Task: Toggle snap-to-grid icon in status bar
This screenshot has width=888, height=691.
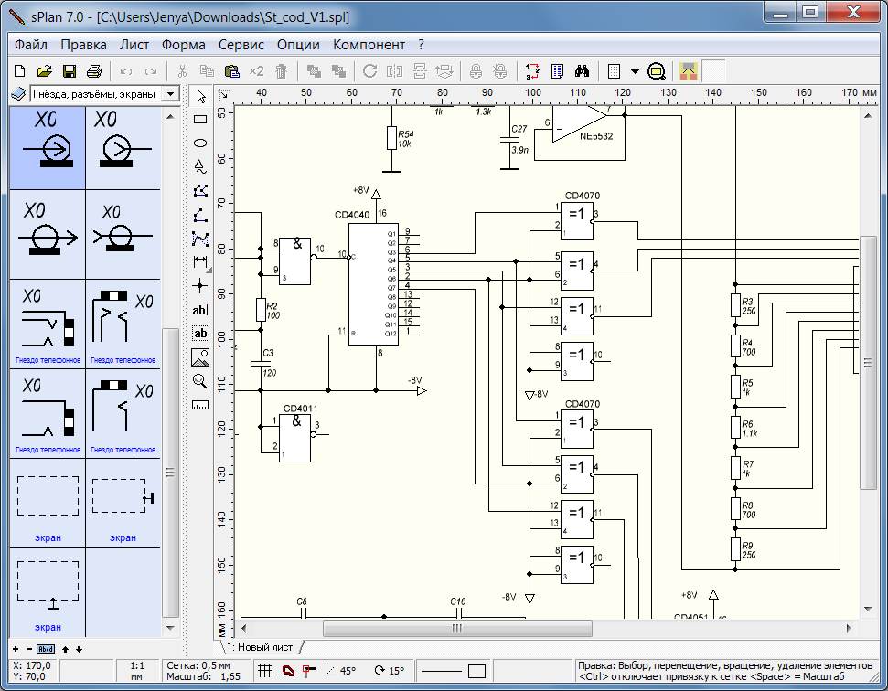Action: (308, 671)
